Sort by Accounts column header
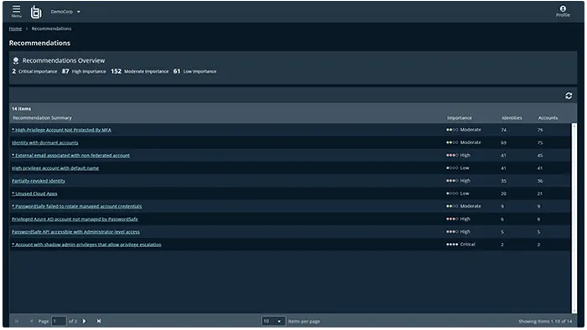The width and height of the screenshot is (587, 330). coord(548,118)
